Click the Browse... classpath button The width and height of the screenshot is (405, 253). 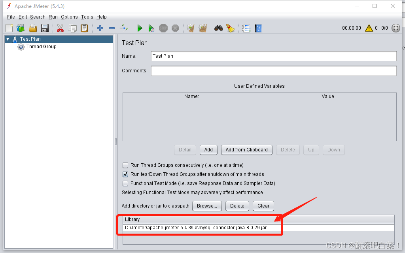click(207, 206)
